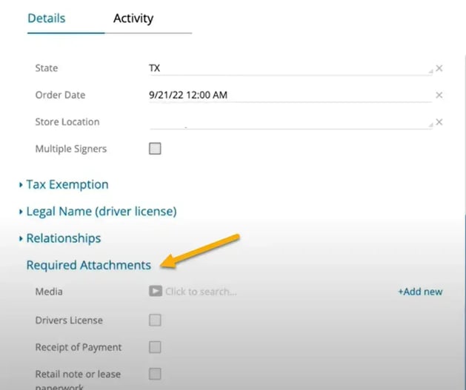Viewport: 466px width, 390px height.
Task: Check the Drivers License attachment box
Action: (155, 320)
